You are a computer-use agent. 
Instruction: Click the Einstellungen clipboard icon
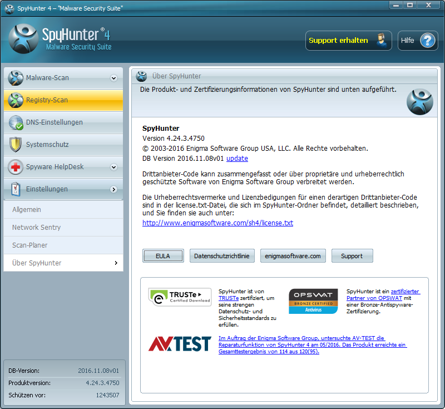point(16,189)
